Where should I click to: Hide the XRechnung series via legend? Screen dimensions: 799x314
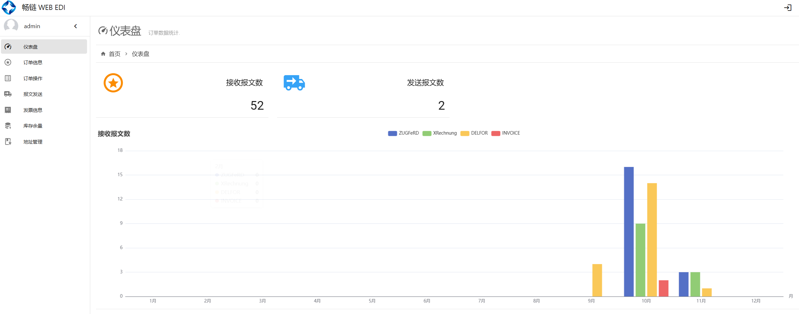[440, 133]
